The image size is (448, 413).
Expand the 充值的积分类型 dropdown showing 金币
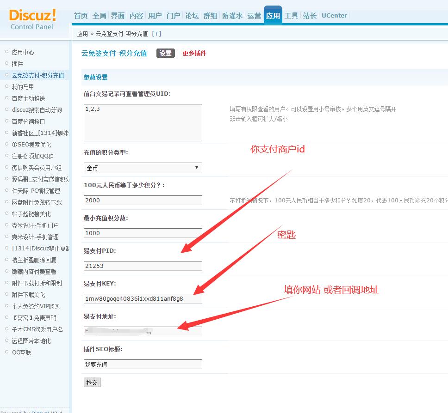[x=143, y=168]
